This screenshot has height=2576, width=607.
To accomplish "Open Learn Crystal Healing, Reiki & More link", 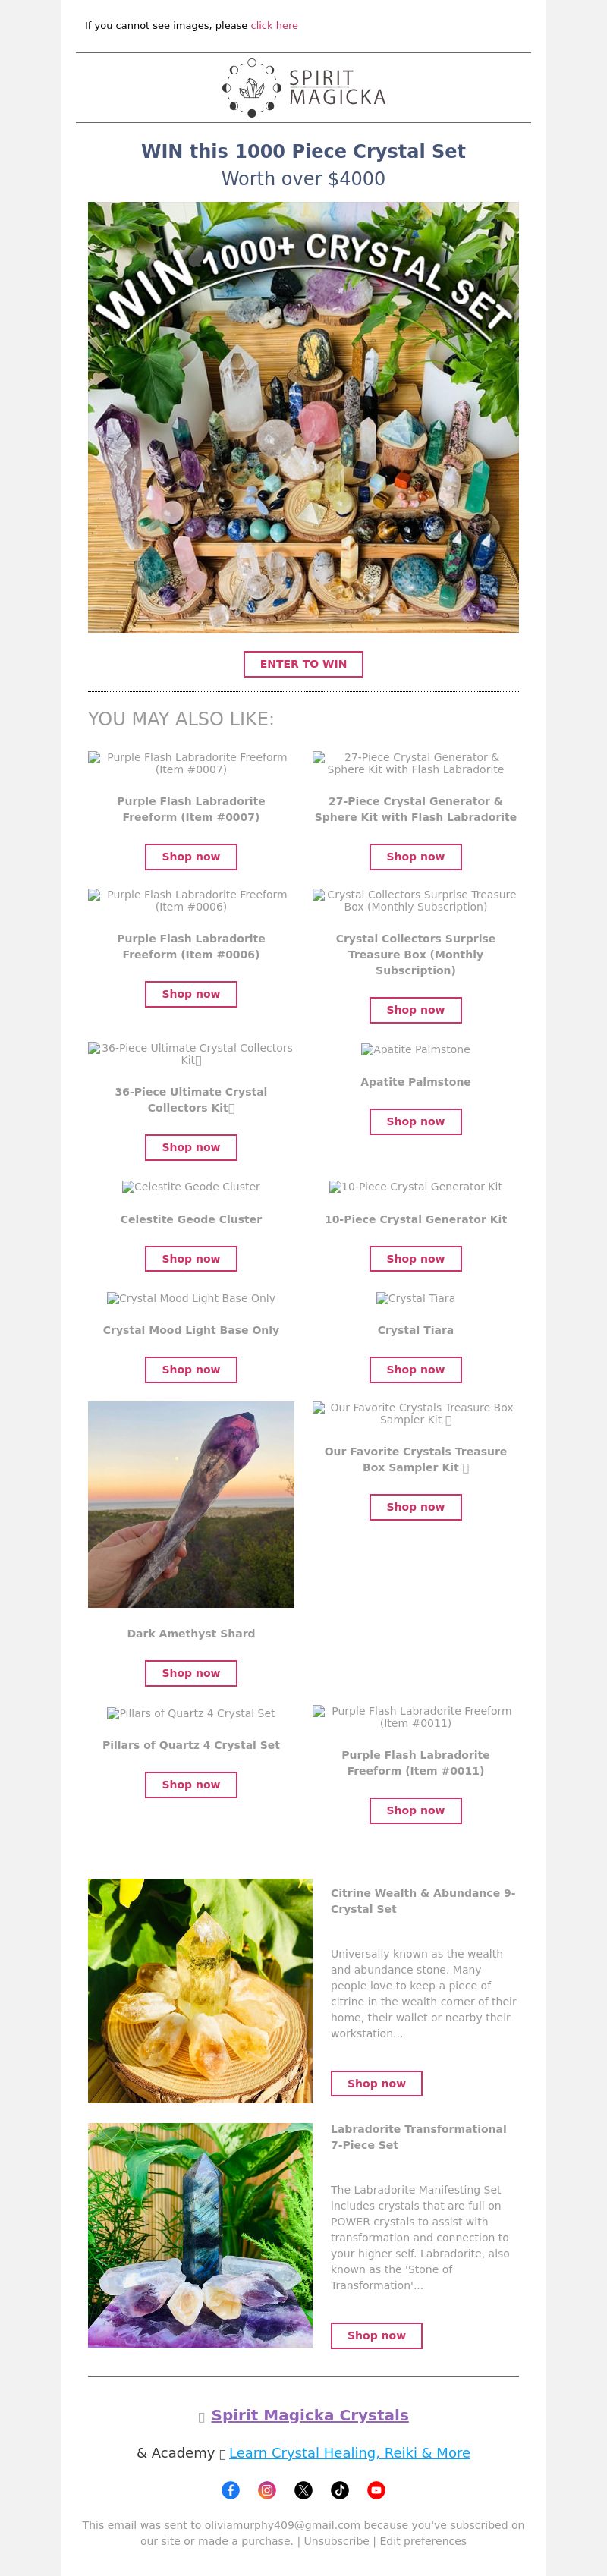I will click(350, 2453).
